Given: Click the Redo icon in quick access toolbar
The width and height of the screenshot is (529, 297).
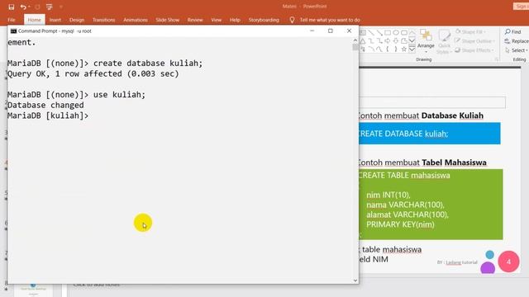Looking at the screenshot, I should 37,7.
